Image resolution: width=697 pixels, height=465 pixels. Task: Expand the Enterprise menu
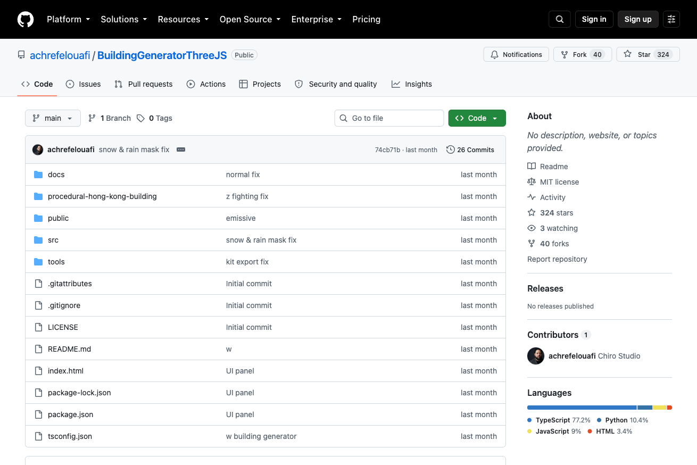pyautogui.click(x=317, y=19)
